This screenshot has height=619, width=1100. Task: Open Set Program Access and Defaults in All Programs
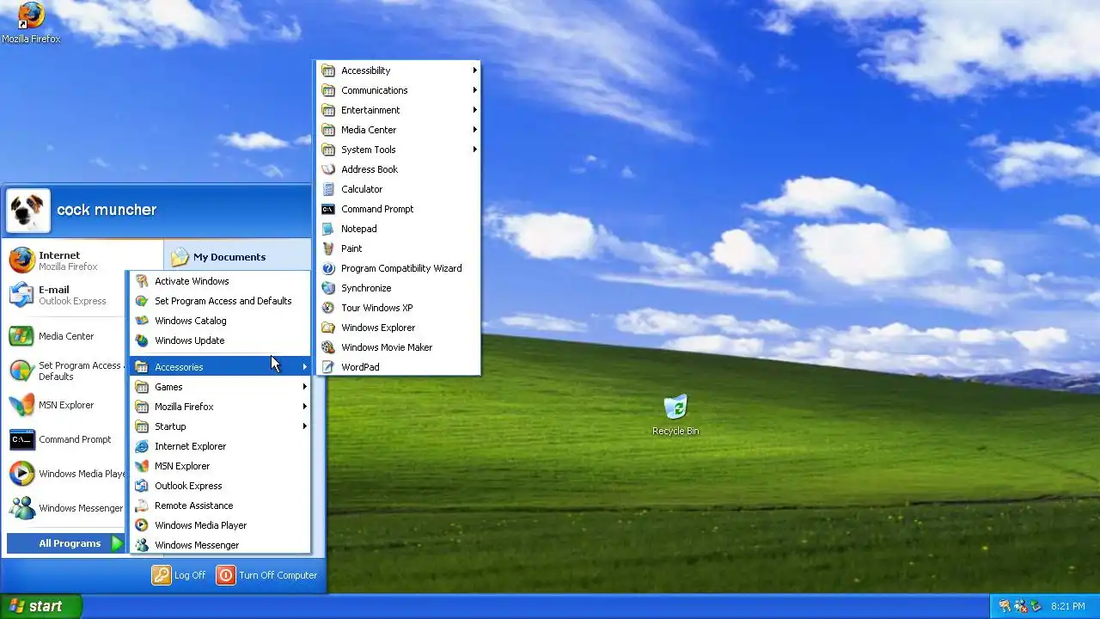(220, 301)
